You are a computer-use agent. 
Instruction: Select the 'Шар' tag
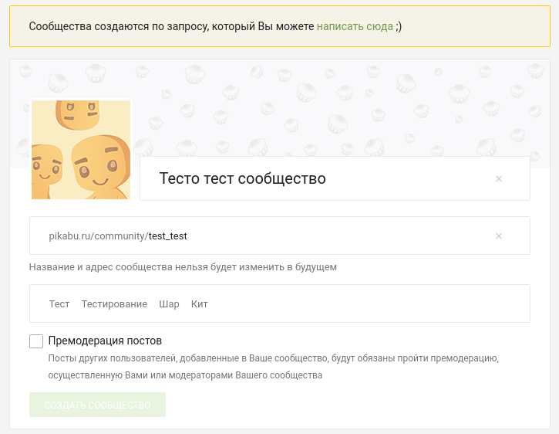click(169, 304)
